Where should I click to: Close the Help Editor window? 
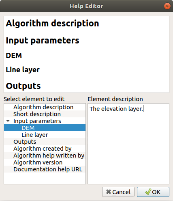[167, 6]
